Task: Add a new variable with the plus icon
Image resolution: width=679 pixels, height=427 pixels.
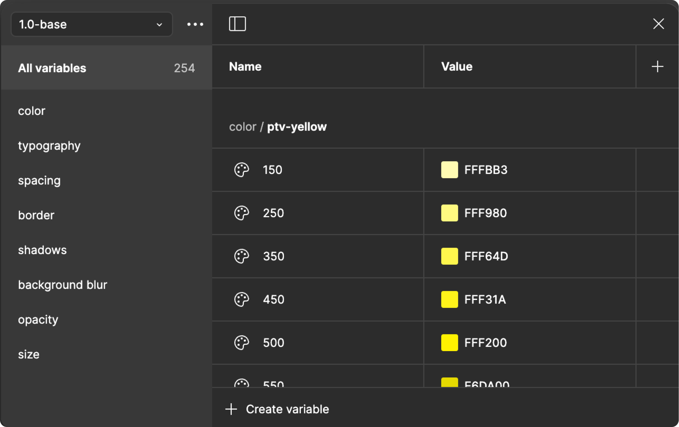Action: [x=657, y=66]
